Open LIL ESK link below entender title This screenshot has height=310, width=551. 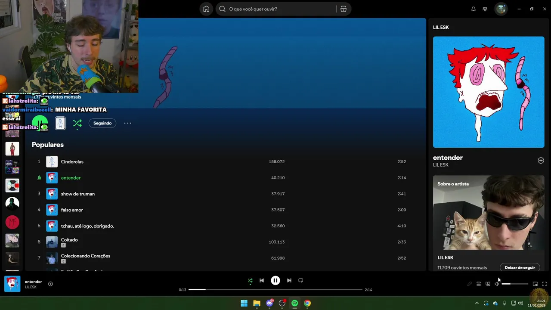pos(441,165)
